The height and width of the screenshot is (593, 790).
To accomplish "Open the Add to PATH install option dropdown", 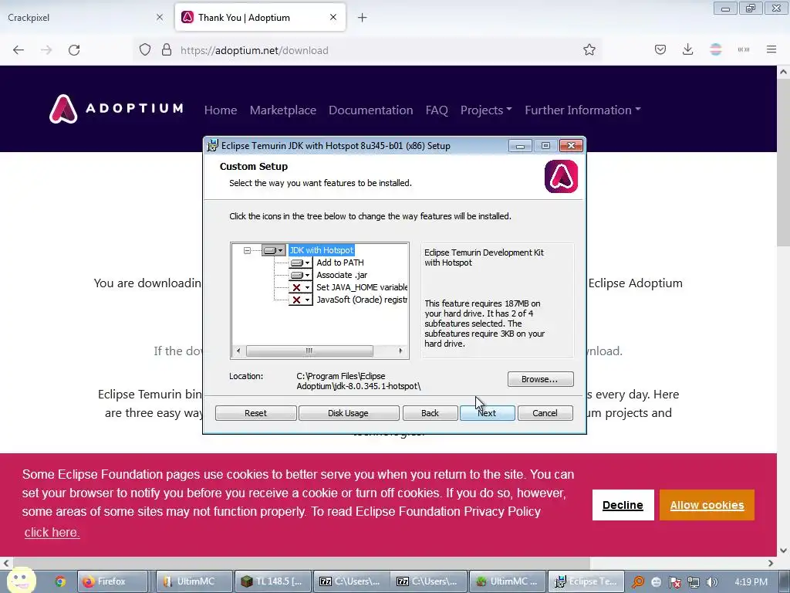I will point(301,263).
